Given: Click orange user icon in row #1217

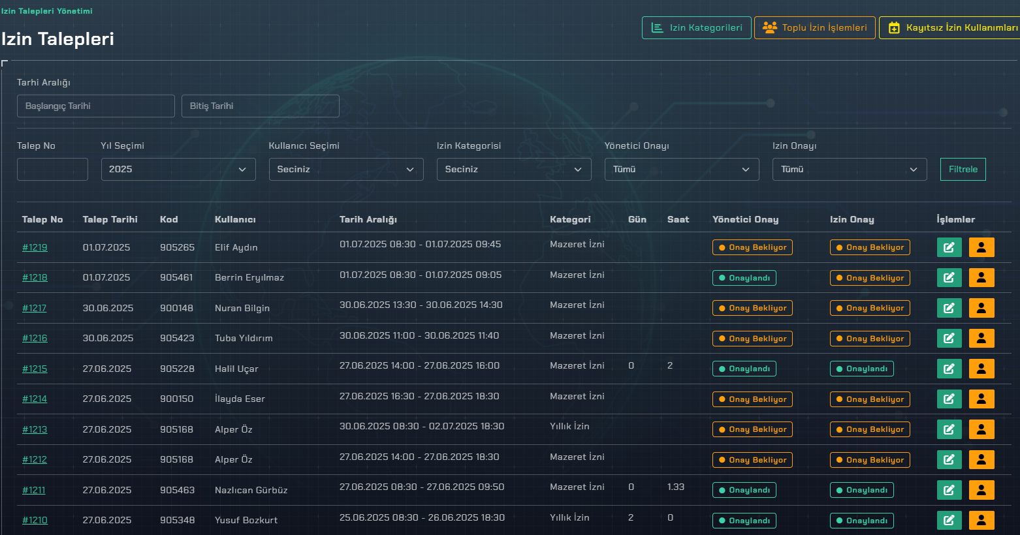Looking at the screenshot, I should coord(981,308).
